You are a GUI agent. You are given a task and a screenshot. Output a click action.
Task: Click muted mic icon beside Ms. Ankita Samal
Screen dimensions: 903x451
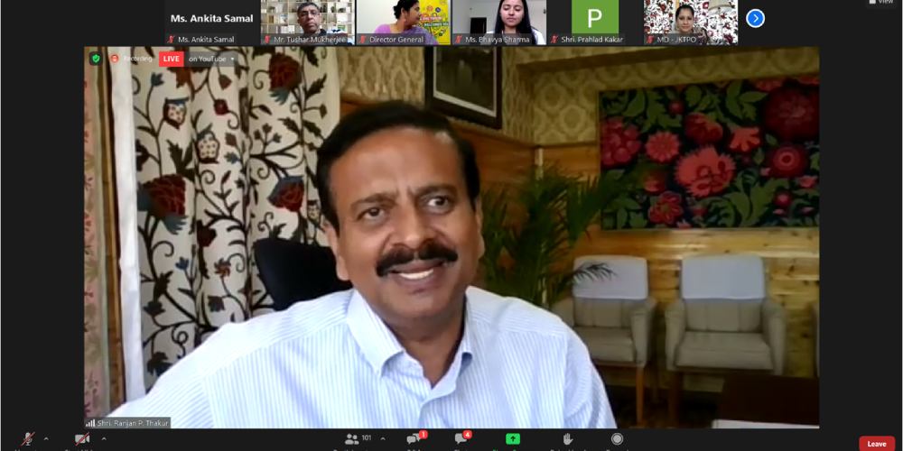coord(171,40)
